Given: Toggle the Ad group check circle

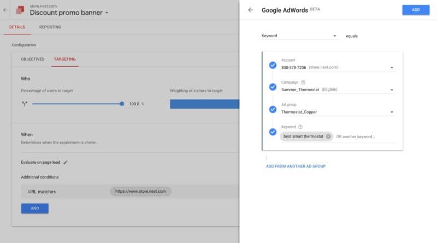Looking at the screenshot, I should pyautogui.click(x=273, y=110).
